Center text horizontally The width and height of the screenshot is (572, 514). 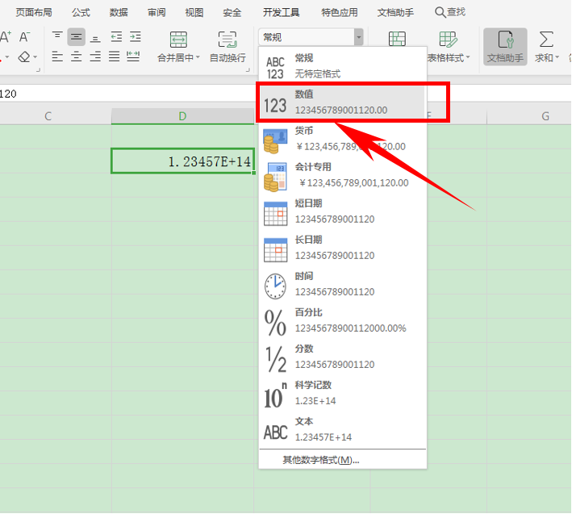77,56
